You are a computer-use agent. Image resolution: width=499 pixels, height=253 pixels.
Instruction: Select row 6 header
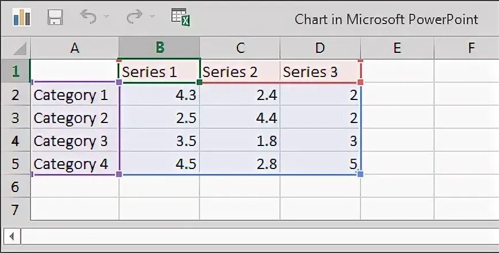pyautogui.click(x=15, y=187)
